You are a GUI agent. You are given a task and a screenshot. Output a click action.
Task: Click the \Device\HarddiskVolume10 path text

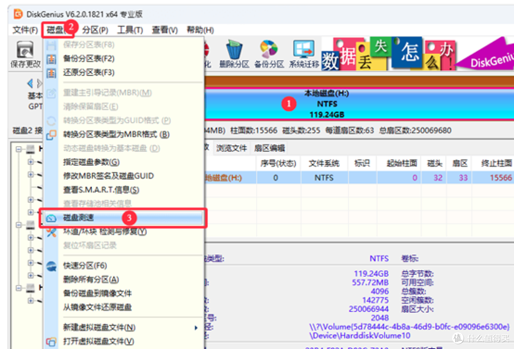(x=360, y=336)
